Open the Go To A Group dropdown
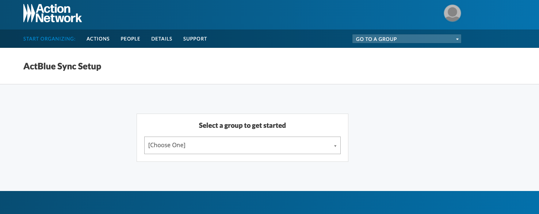Screen dimensions: 539x214 click(407, 39)
